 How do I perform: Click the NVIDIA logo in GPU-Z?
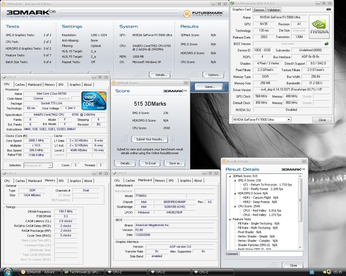click(319, 27)
